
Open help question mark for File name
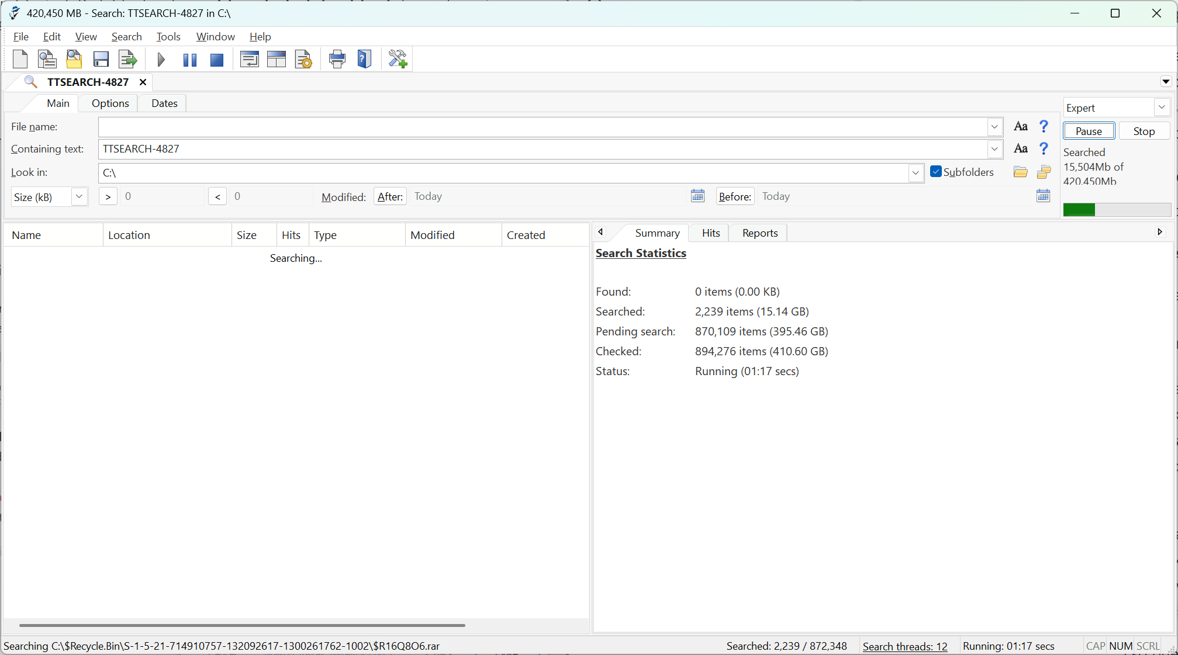pyautogui.click(x=1044, y=126)
